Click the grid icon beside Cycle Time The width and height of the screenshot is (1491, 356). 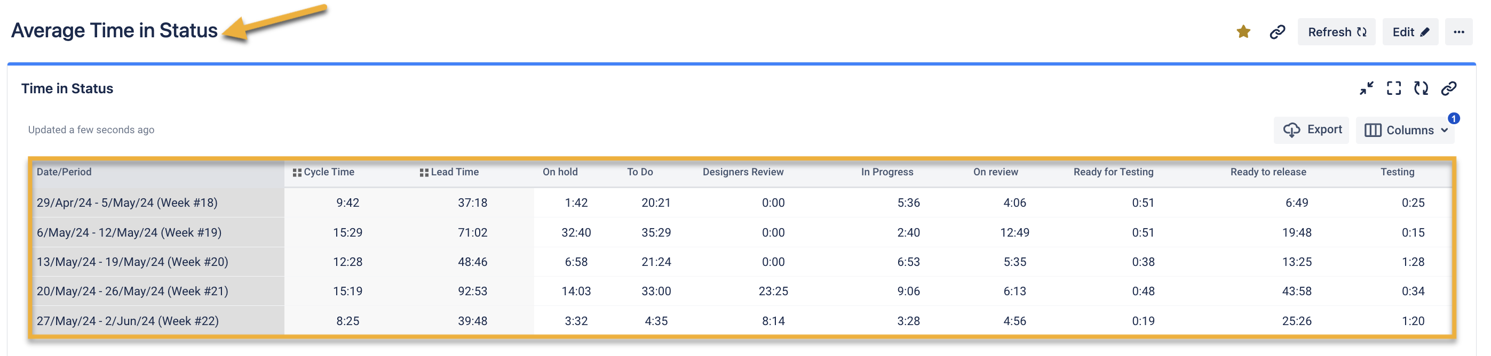point(297,173)
